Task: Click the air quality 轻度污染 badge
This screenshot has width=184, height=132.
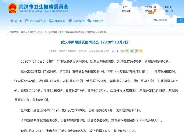Action: point(152,12)
